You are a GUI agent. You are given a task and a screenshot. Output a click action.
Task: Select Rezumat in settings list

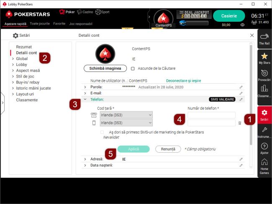24,47
